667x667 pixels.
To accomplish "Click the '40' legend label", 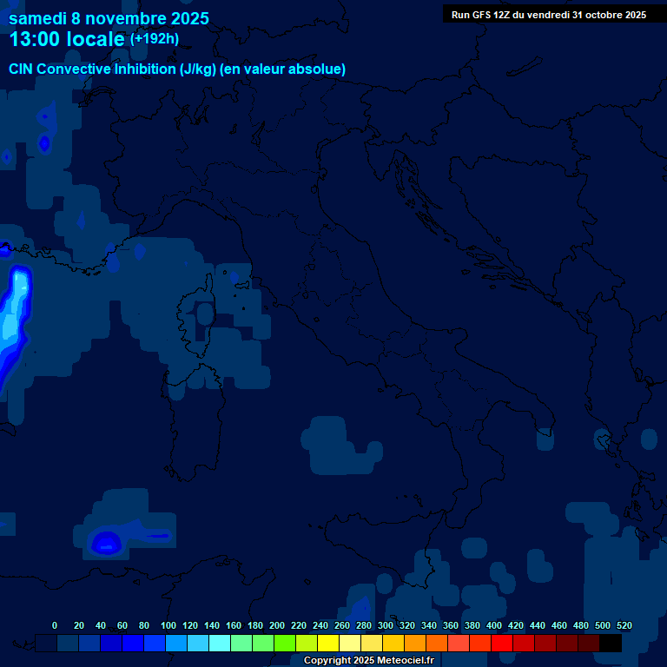I will pyautogui.click(x=101, y=625).
